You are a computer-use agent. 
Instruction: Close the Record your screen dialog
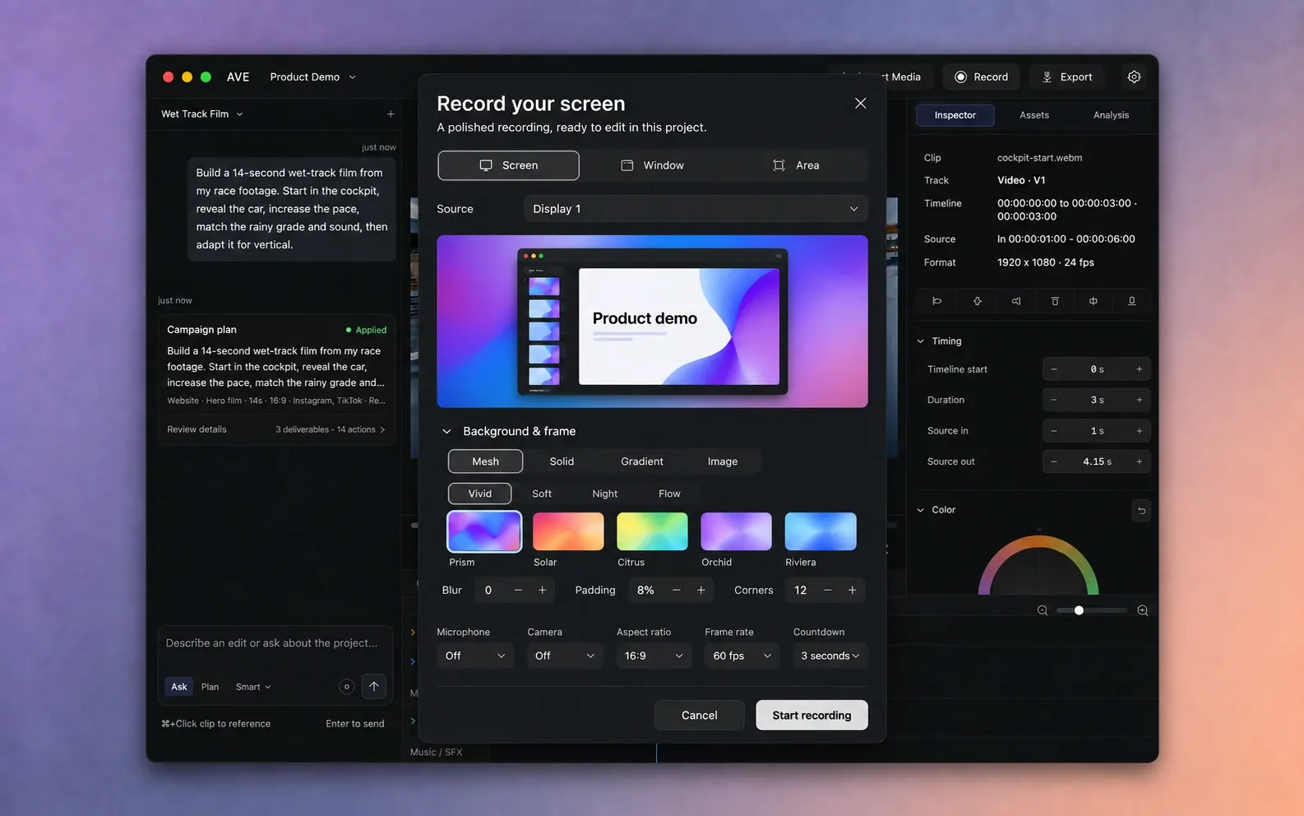coord(860,103)
